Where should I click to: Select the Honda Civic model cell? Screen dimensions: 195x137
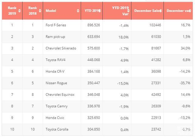coord(55,118)
